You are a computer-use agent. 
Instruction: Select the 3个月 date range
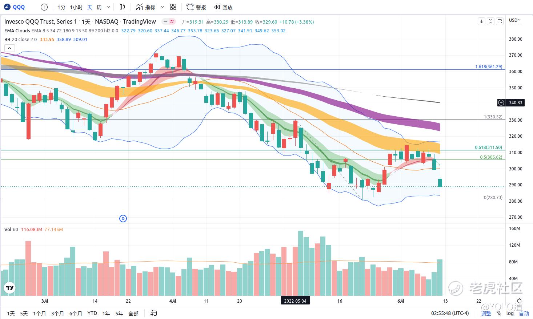(57, 313)
